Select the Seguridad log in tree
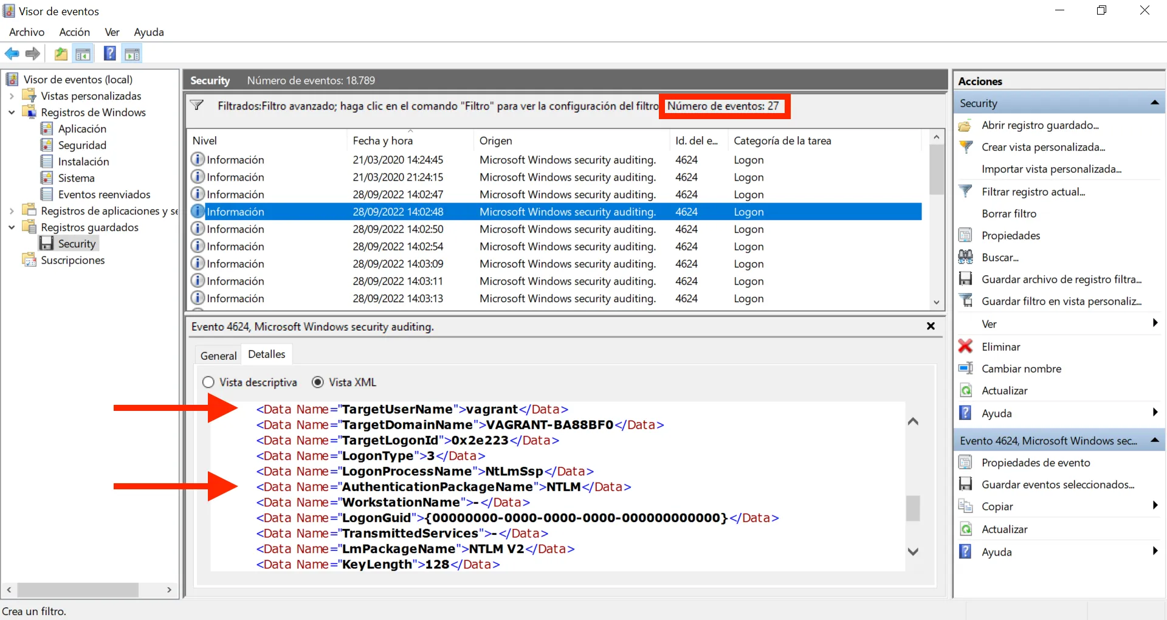1167x620 pixels. pos(82,145)
